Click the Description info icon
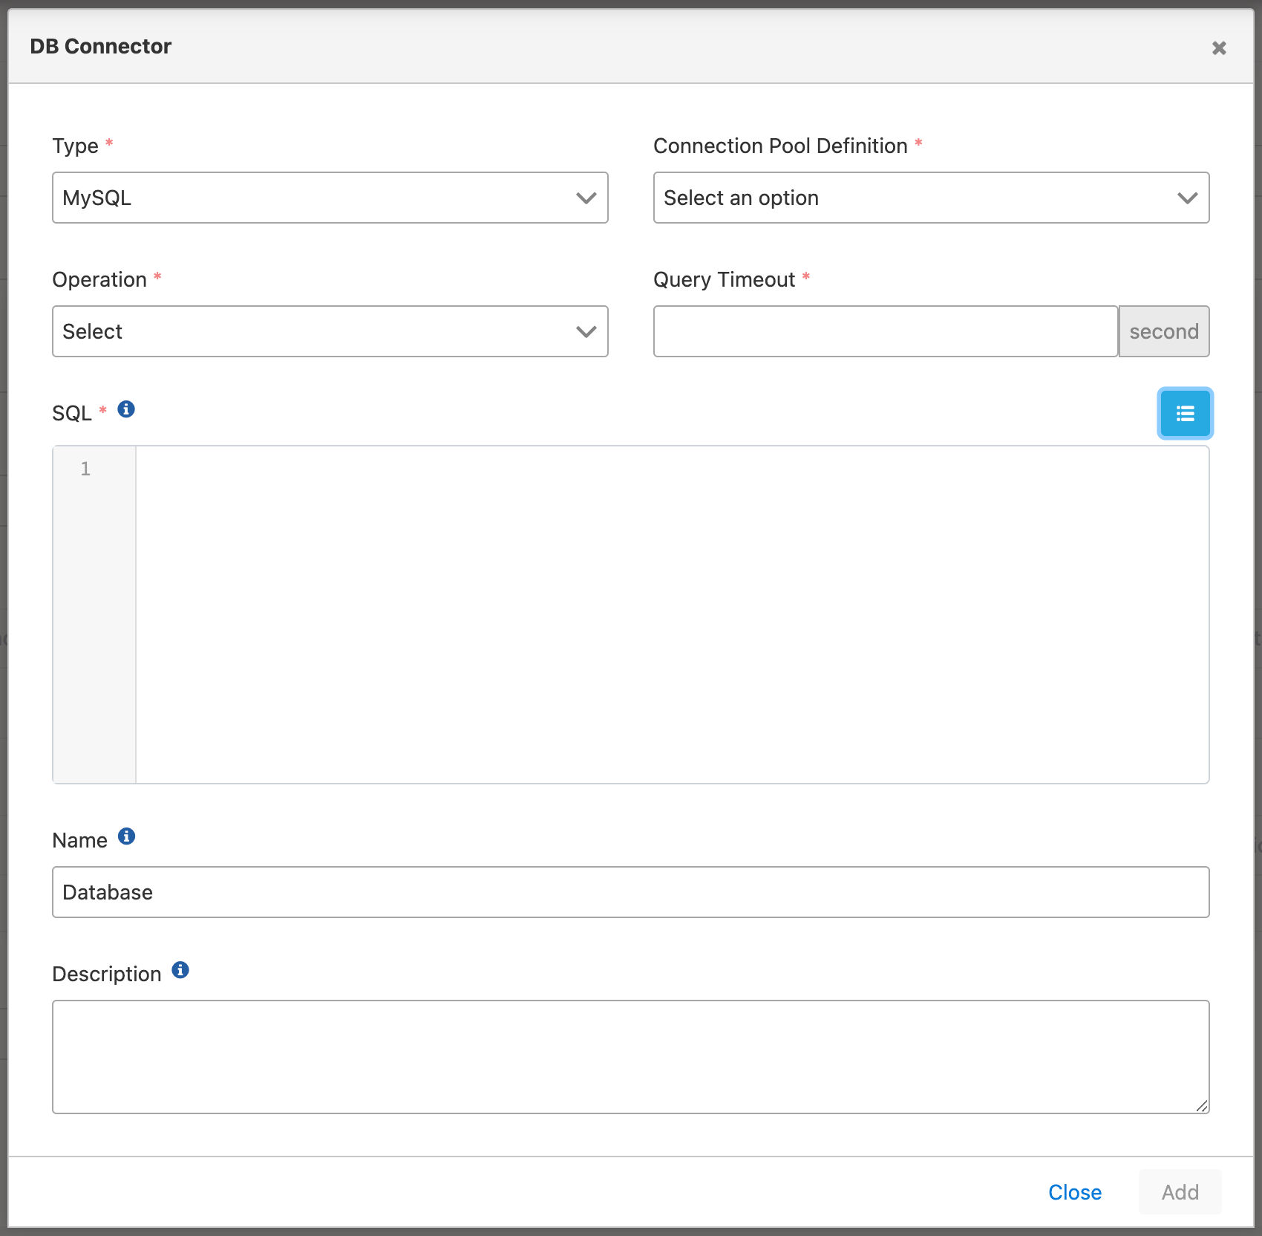 coord(180,970)
